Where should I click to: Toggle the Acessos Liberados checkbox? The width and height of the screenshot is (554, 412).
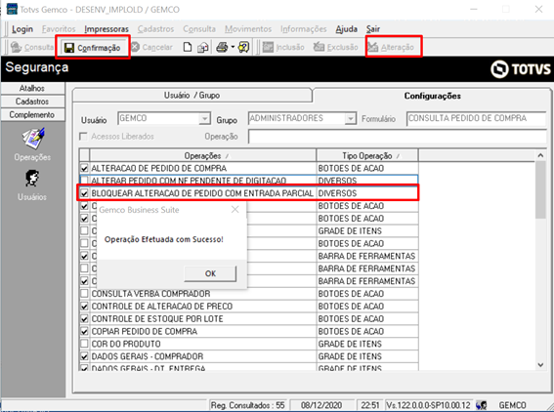pos(83,137)
